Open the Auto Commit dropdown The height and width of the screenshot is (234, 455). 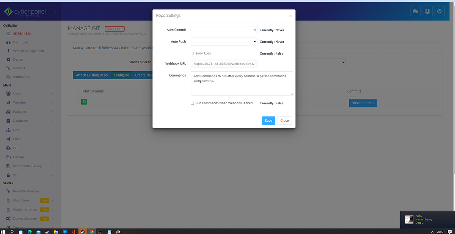pyautogui.click(x=224, y=30)
